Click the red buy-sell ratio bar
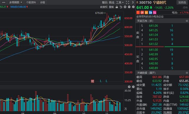189x114 pixels. [150, 47]
